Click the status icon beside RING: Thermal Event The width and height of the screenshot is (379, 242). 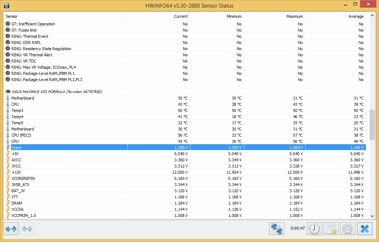click(x=8, y=36)
